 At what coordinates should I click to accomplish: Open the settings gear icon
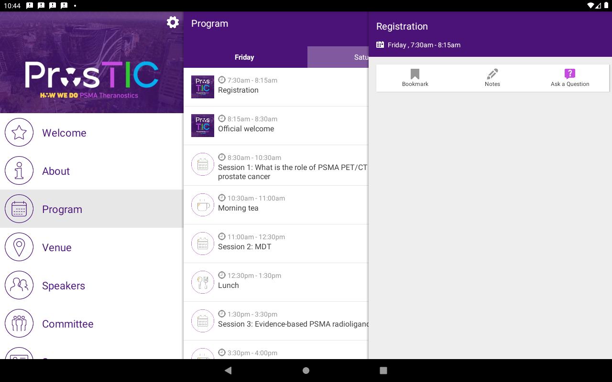173,22
